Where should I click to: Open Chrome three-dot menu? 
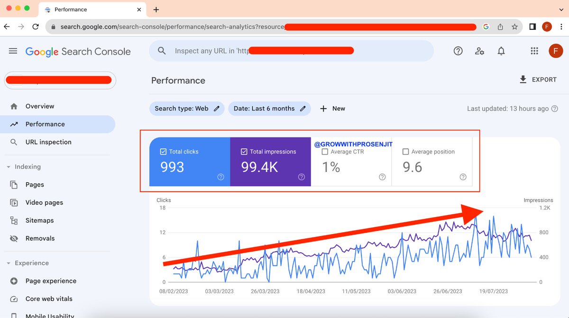click(x=561, y=27)
